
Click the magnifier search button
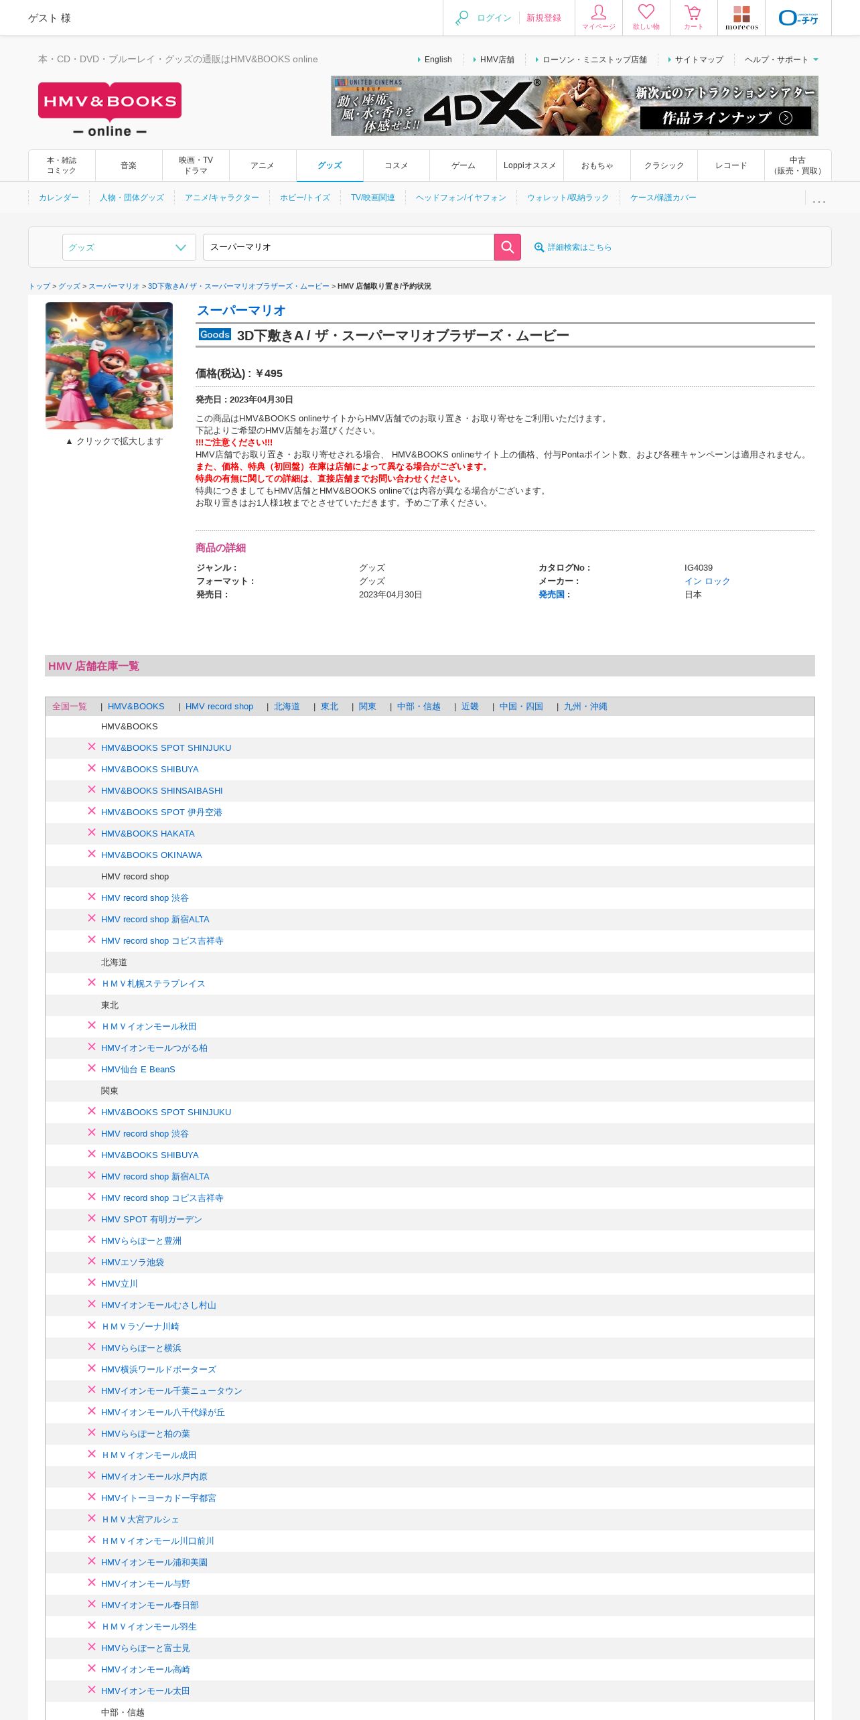click(507, 247)
